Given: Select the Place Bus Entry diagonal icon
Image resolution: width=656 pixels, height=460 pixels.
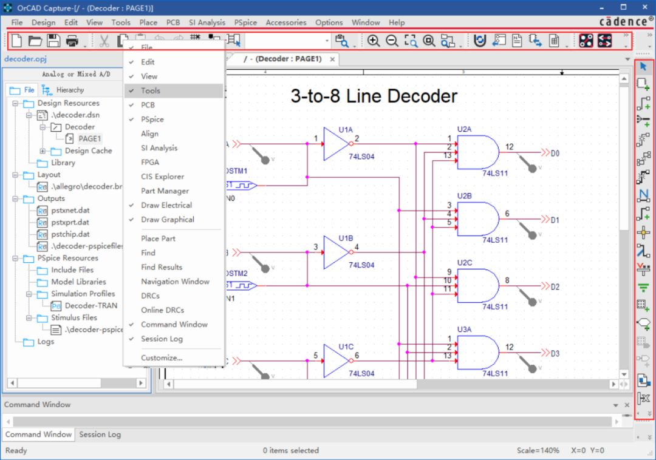Looking at the screenshot, I should (x=643, y=250).
